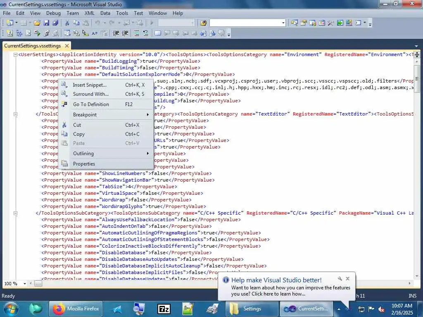
Task: Click the Decrease Indent toolbar icon
Action: pyautogui.click(x=116, y=33)
